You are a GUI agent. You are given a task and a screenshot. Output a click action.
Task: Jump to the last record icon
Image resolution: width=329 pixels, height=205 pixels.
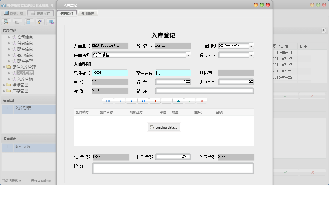point(143,101)
